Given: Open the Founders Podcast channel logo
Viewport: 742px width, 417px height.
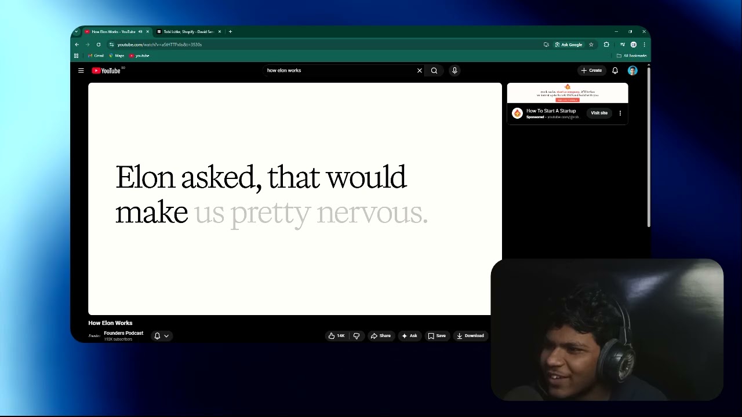Looking at the screenshot, I should [94, 336].
